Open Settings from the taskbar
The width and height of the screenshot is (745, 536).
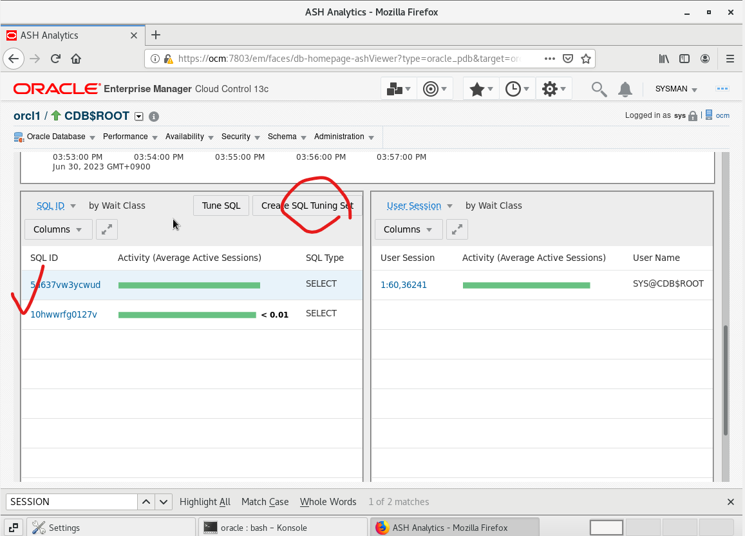111,528
